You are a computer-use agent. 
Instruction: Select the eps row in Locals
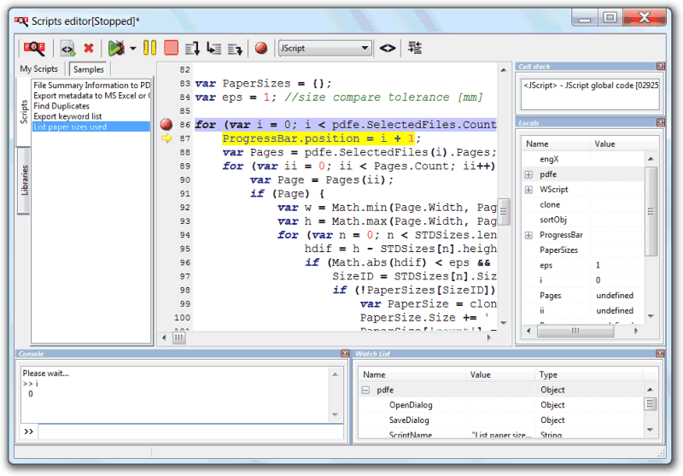(x=583, y=265)
